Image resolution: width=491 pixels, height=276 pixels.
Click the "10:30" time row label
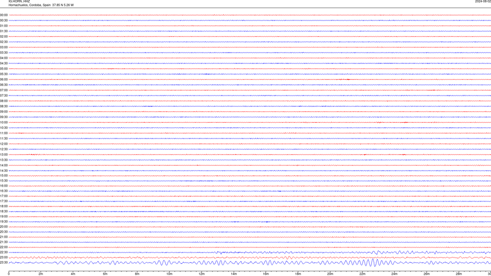pyautogui.click(x=4, y=128)
